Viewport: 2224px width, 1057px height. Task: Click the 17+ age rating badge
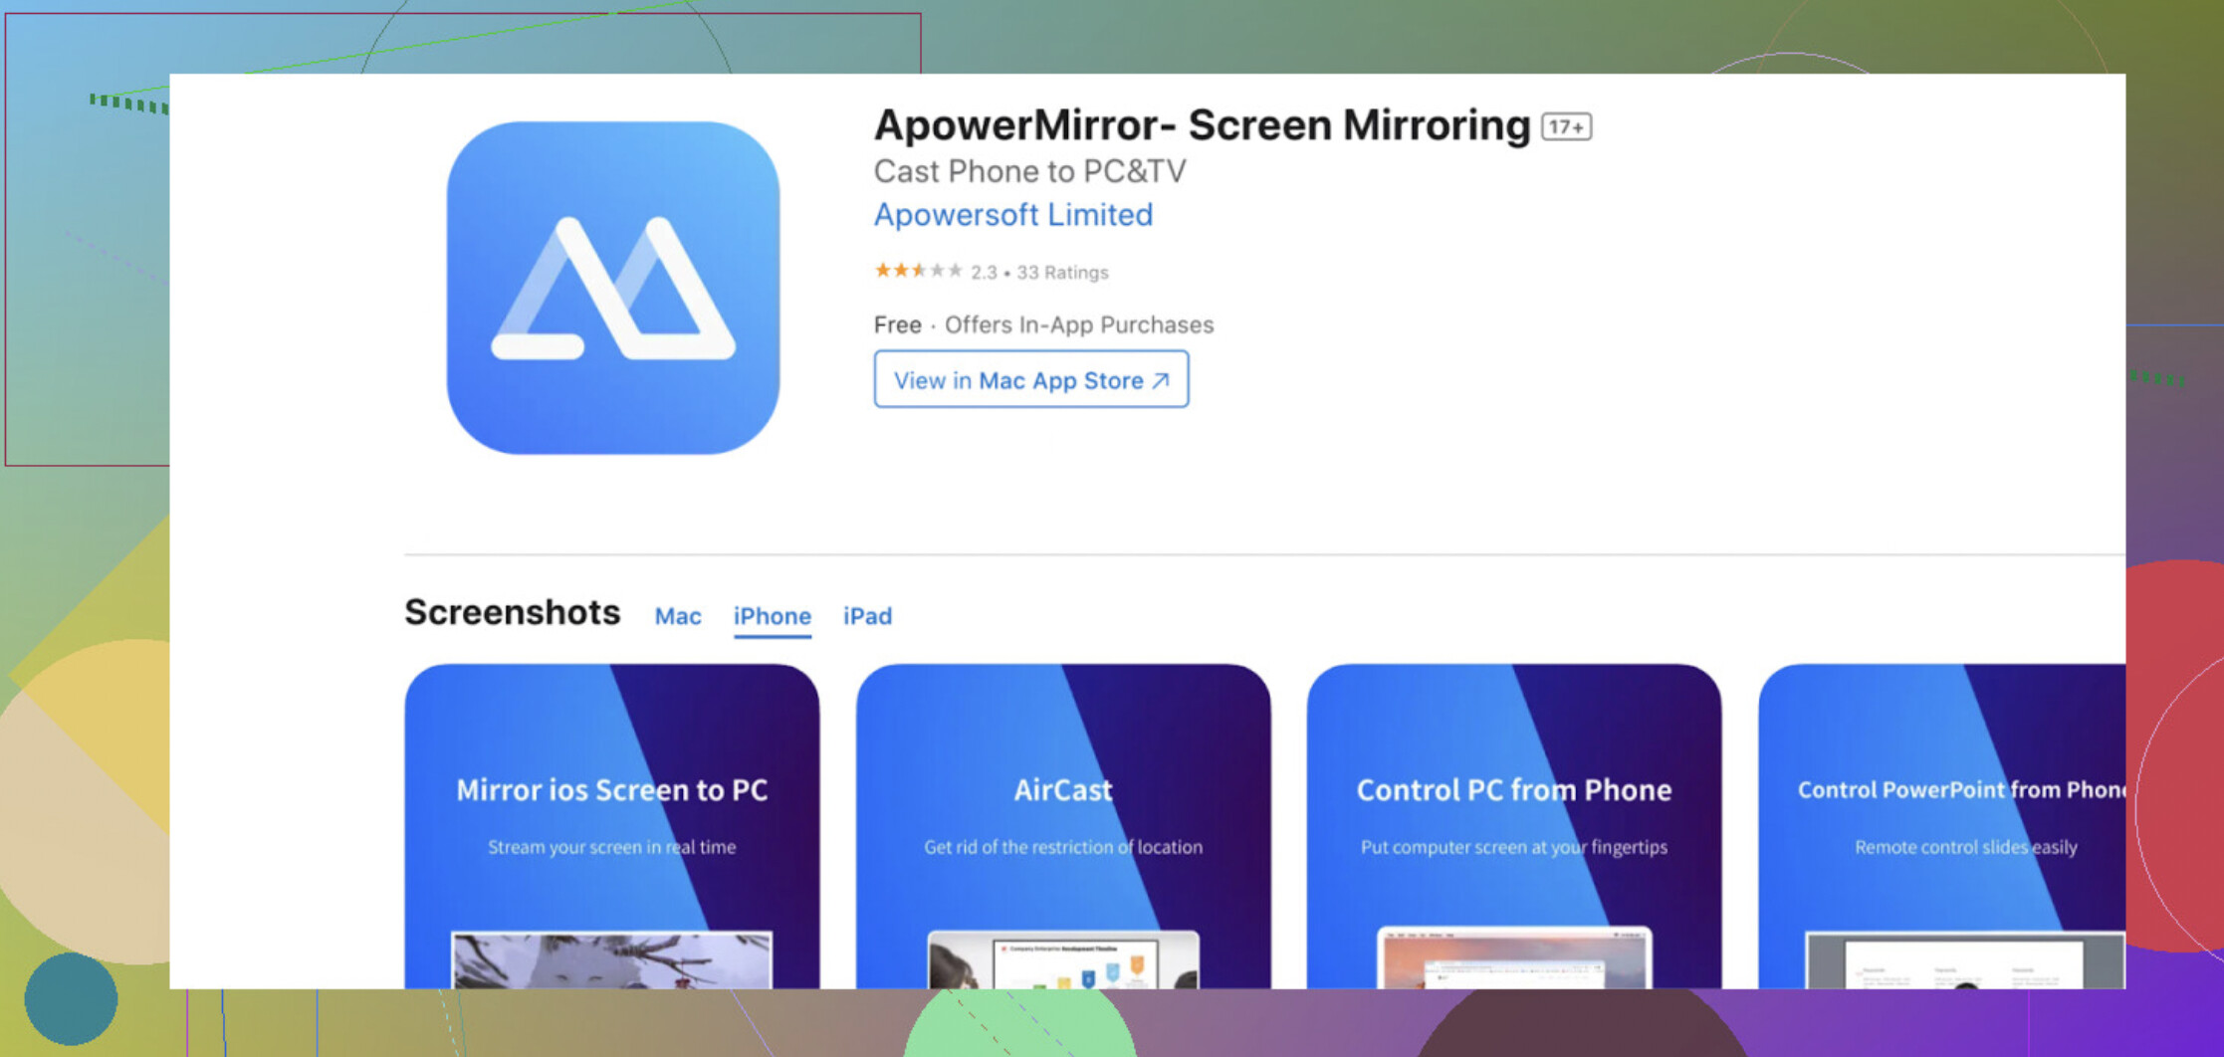1566,127
